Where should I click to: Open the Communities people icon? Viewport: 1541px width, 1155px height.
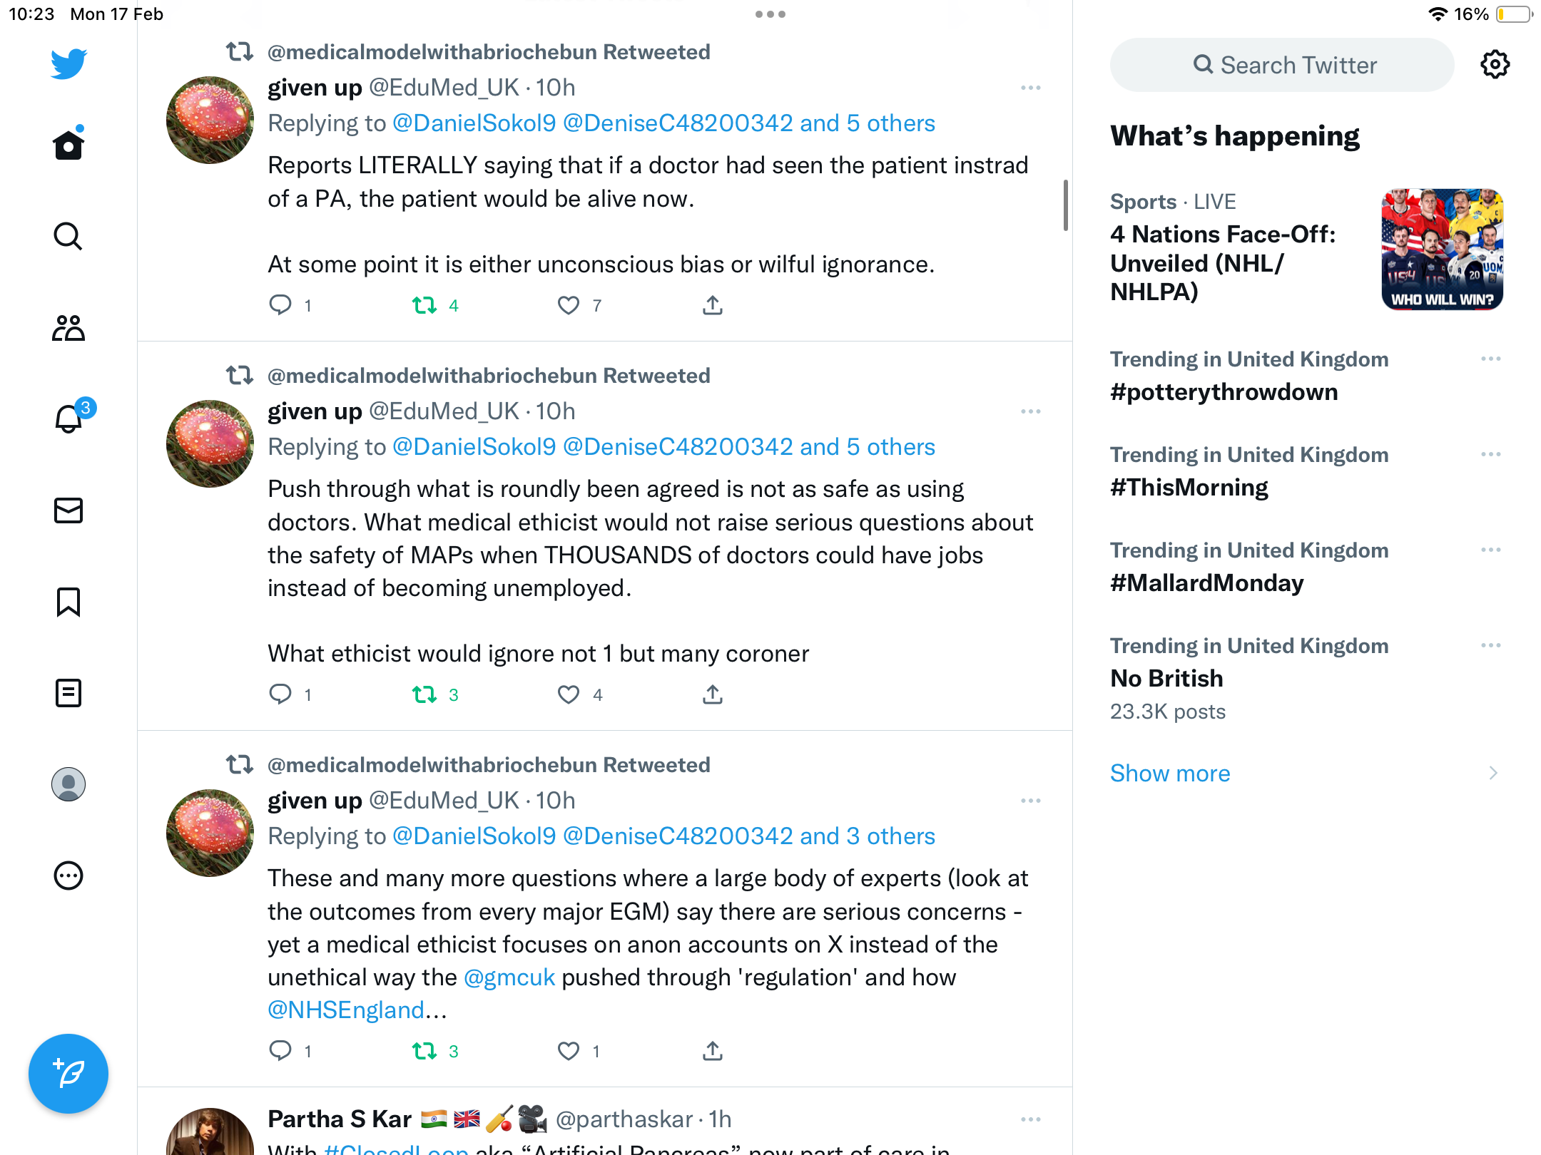coord(68,328)
